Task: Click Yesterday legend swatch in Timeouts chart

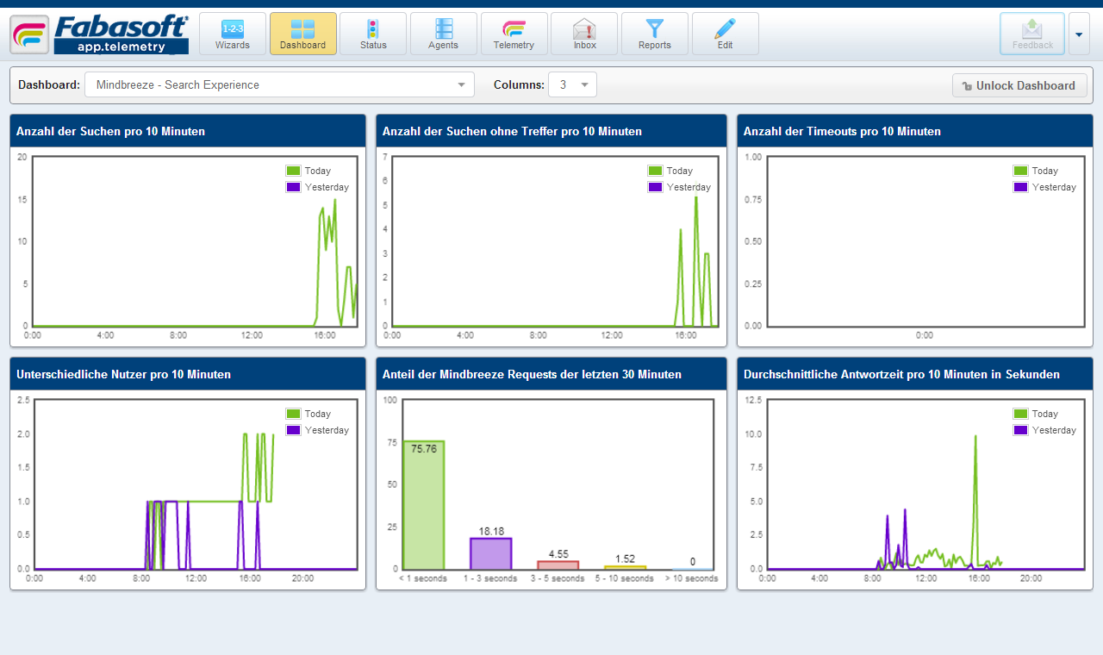Action: (1020, 187)
